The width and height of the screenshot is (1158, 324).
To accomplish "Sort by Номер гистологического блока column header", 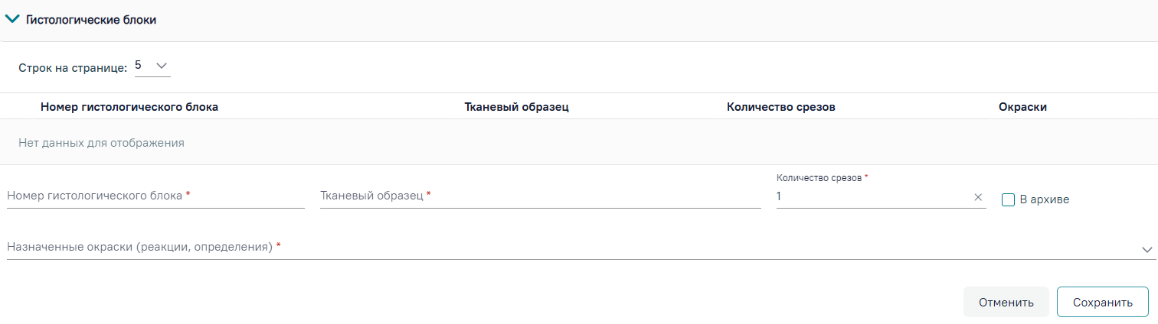I will tap(129, 107).
